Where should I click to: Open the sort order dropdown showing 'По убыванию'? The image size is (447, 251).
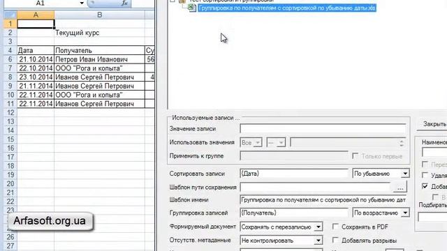point(405,174)
